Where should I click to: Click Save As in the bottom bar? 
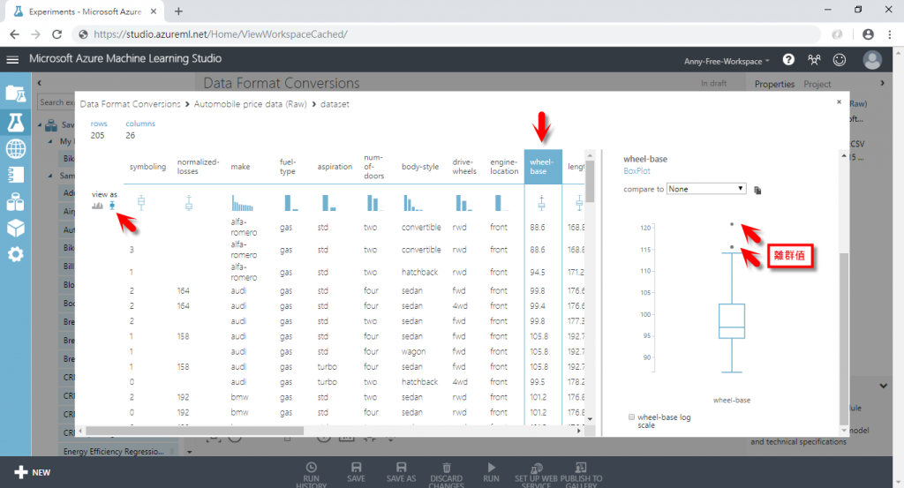(x=402, y=472)
